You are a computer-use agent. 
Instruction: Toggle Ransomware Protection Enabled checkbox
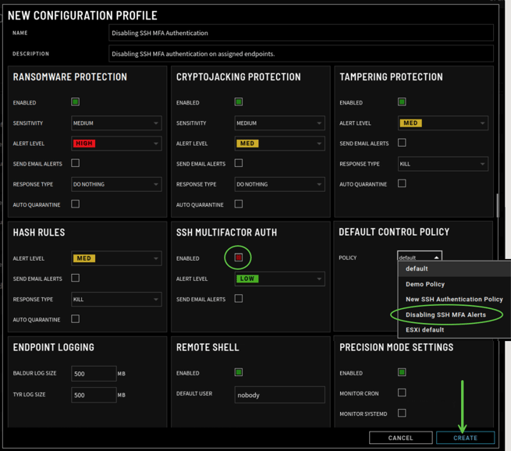coord(75,102)
